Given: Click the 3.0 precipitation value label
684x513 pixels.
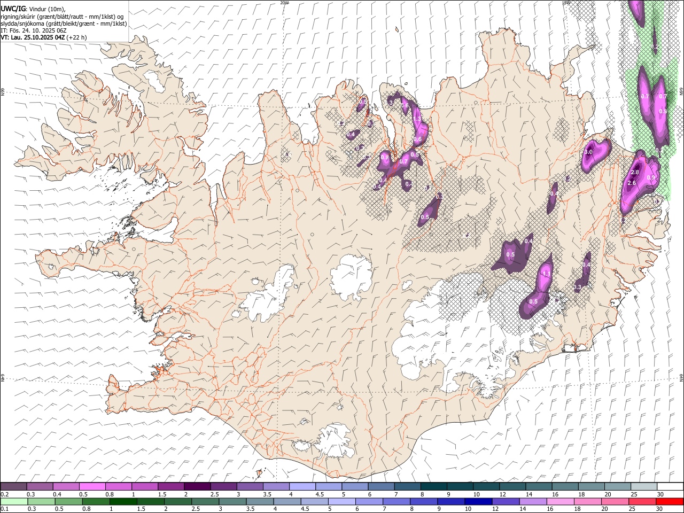Looking at the screenshot, I should (x=588, y=152).
